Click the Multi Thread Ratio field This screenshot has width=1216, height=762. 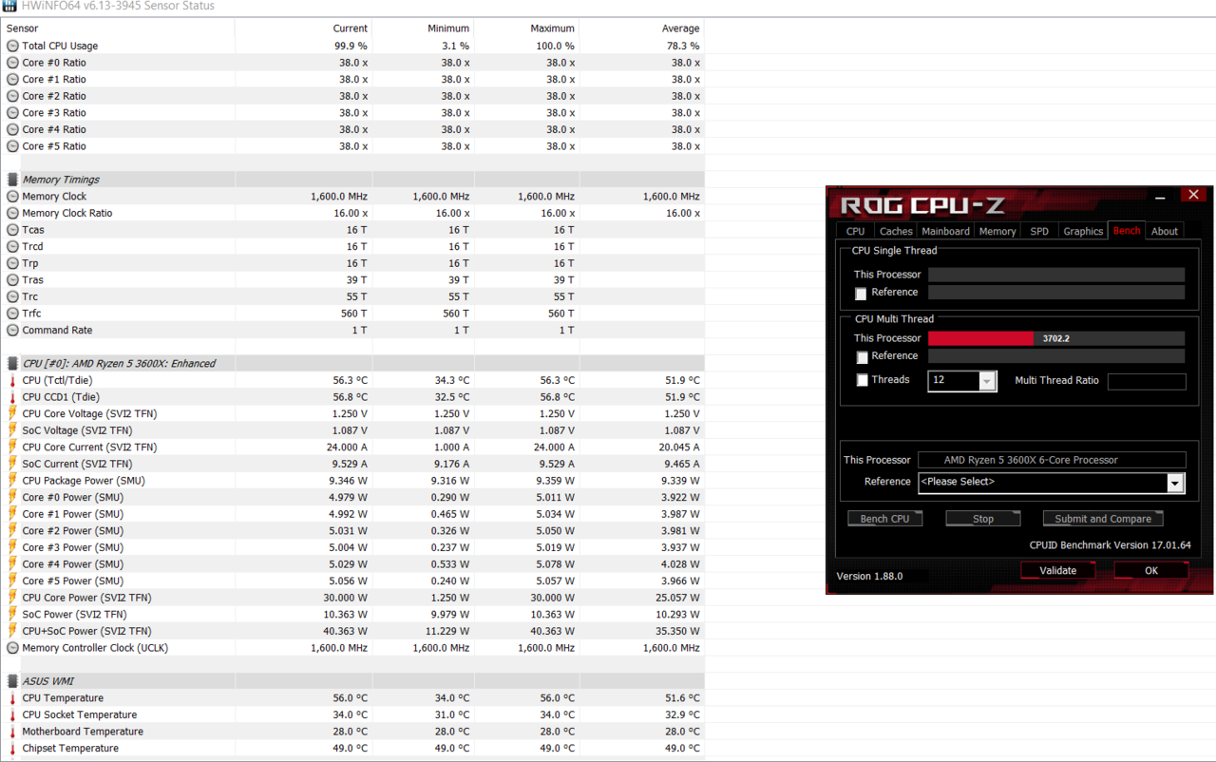(x=1147, y=381)
